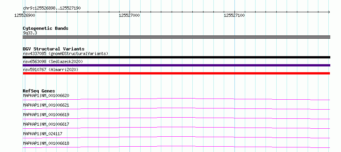Click the nsv4337085 (gnomADStructuralVariants) label
The height and width of the screenshot is (152, 341).
pos(66,53)
